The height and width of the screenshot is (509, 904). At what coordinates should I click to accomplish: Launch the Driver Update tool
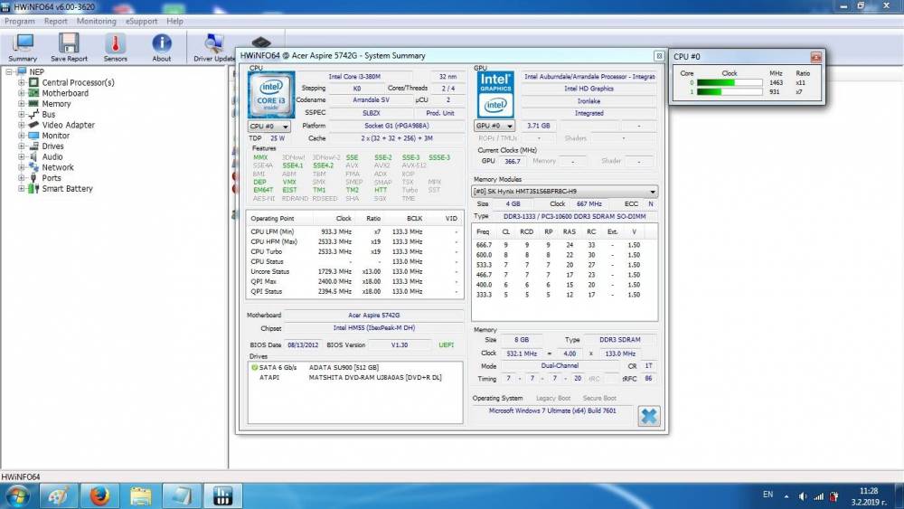click(214, 47)
